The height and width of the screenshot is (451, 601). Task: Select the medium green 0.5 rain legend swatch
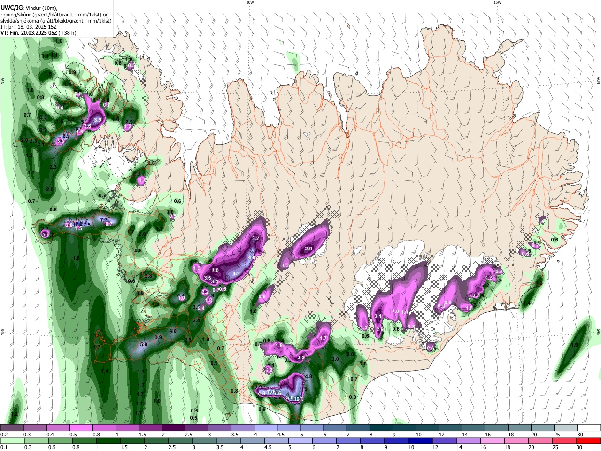[x=60, y=441]
